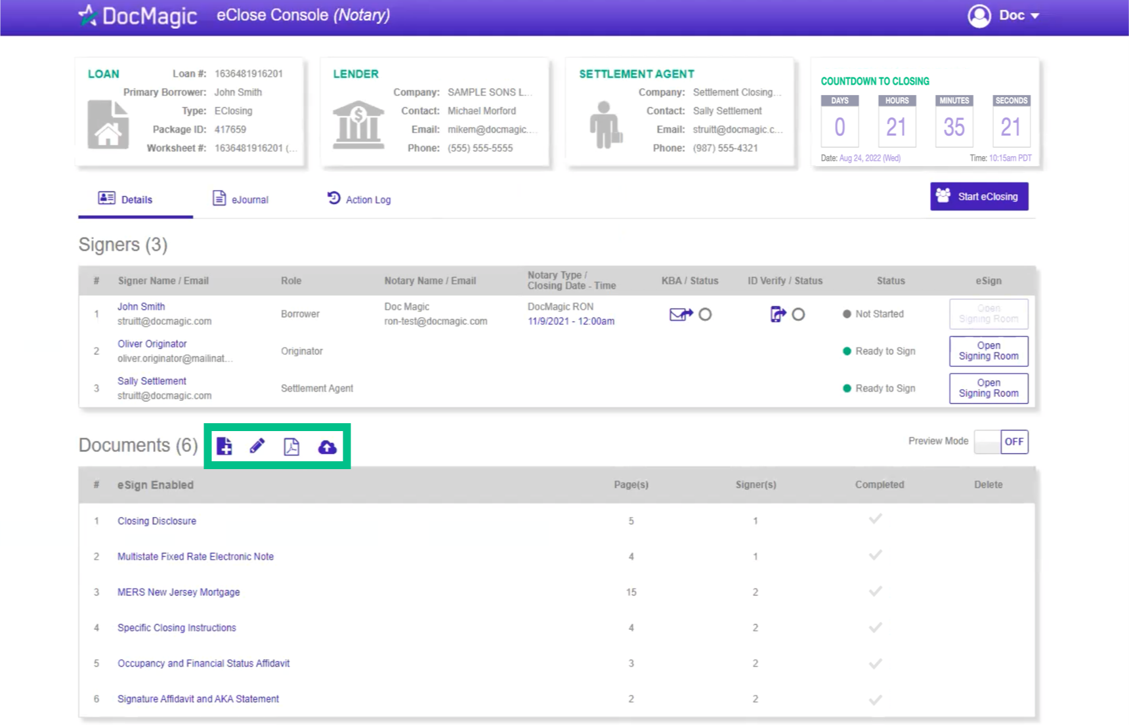
Task: Click the Delete column header
Action: (989, 485)
